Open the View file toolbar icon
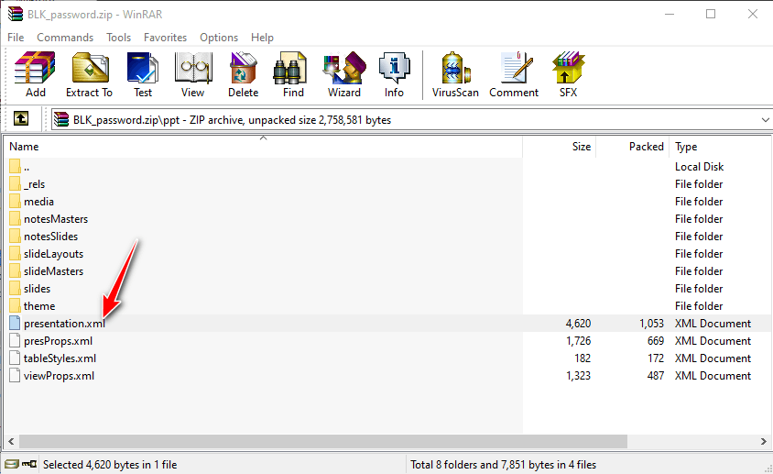773x474 pixels. click(192, 74)
